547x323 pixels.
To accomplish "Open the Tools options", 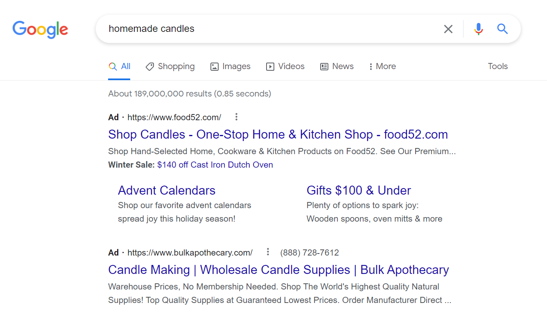I will click(x=498, y=66).
